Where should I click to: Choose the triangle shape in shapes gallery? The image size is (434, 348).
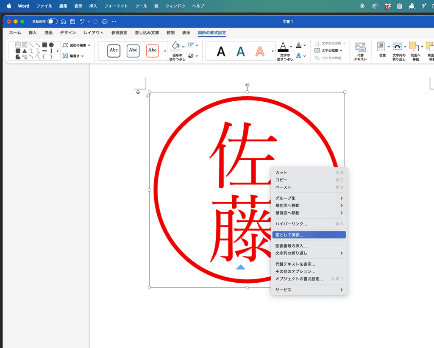coord(25,51)
